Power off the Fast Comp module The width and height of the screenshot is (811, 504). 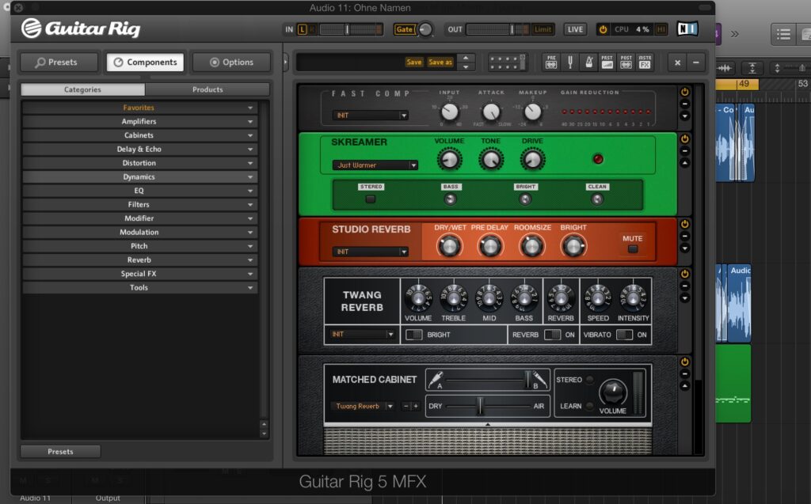pos(685,92)
